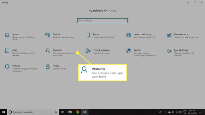
Task: Restore down the Settings window
Action: coord(195,3)
